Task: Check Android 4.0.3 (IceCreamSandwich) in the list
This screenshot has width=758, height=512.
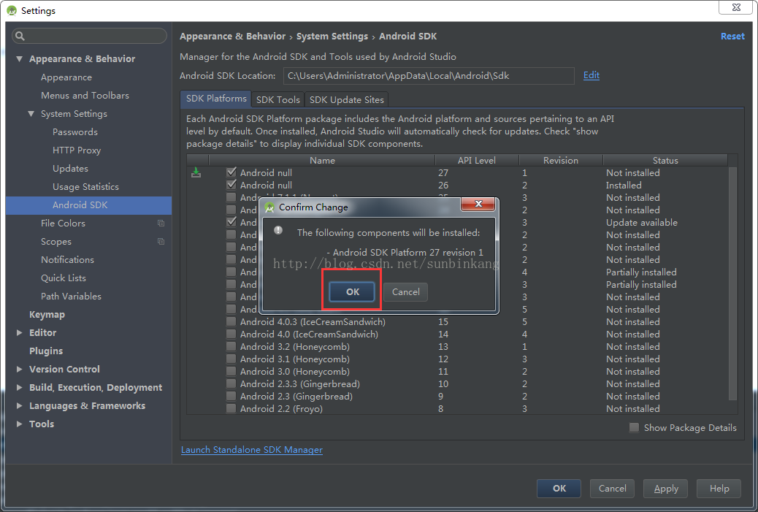Action: tap(231, 321)
